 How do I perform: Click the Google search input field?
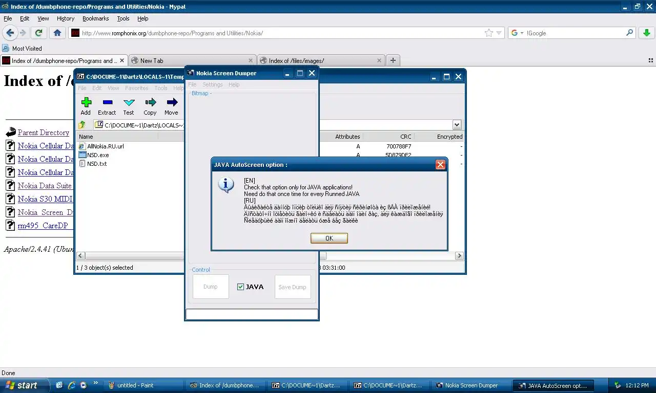(575, 33)
